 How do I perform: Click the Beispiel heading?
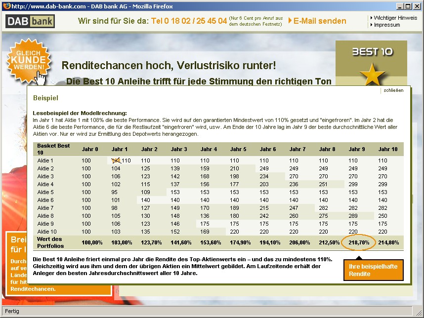tap(45, 98)
